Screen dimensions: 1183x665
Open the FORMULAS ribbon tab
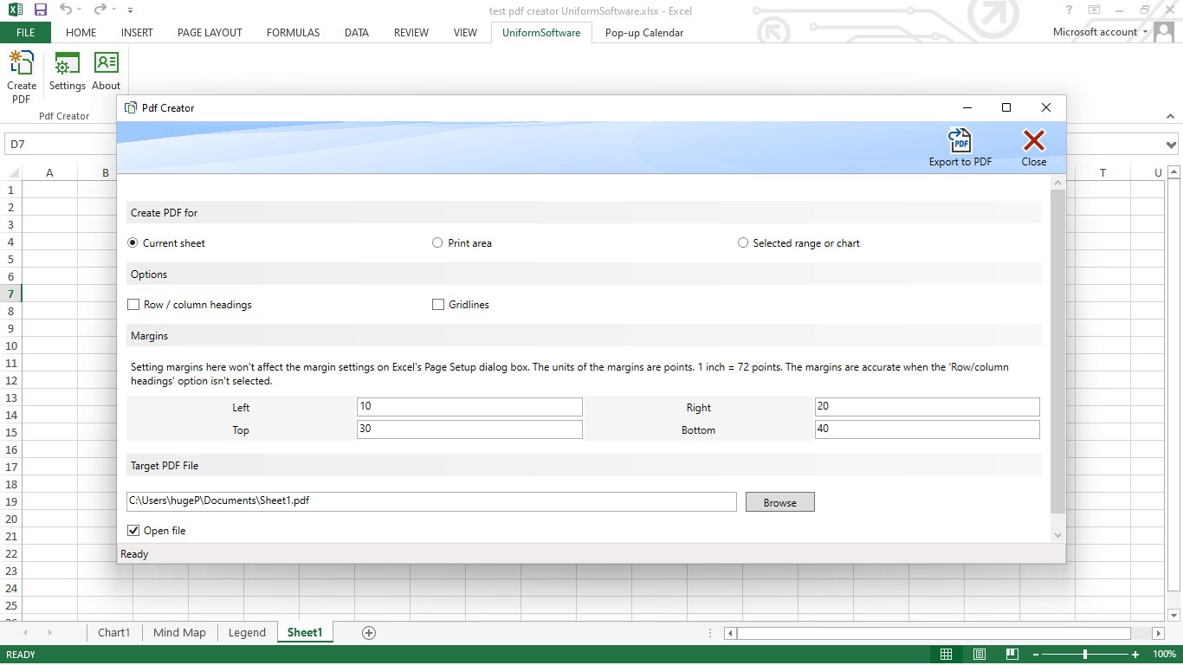tap(293, 33)
